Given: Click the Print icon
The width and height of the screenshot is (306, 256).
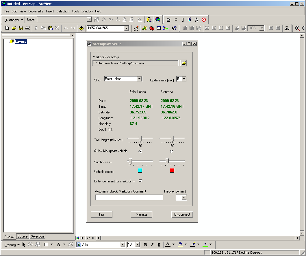Looking at the screenshot, I should coord(28,28).
